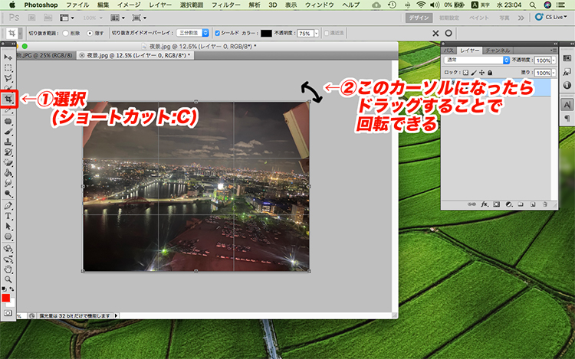Open crop guide overlay dropdown 三分割法
The height and width of the screenshot is (359, 575).
192,33
